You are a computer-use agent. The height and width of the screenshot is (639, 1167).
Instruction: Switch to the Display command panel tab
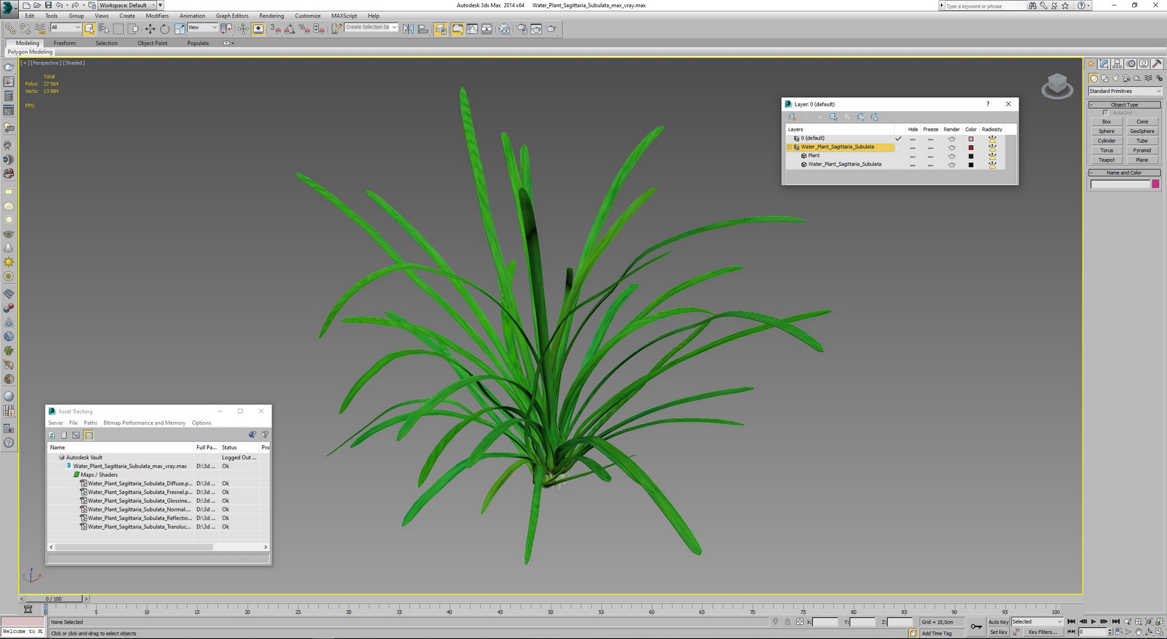[x=1144, y=64]
